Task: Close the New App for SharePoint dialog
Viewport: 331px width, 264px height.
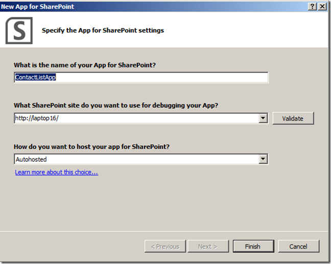Action: pos(322,7)
